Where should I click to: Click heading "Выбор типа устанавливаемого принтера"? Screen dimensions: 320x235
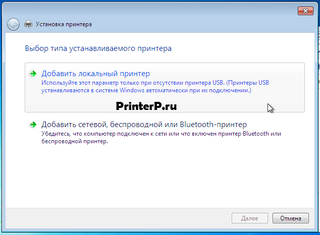[98, 48]
